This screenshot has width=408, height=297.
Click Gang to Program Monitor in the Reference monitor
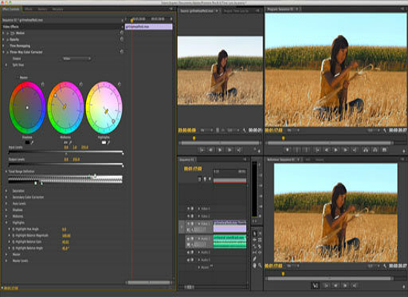coord(315,286)
